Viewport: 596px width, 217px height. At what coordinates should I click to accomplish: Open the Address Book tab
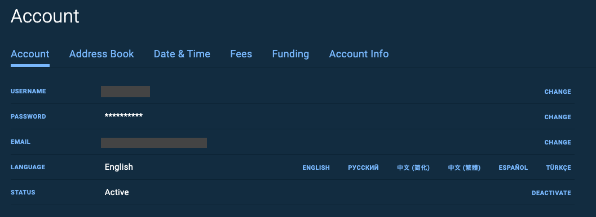pyautogui.click(x=101, y=54)
